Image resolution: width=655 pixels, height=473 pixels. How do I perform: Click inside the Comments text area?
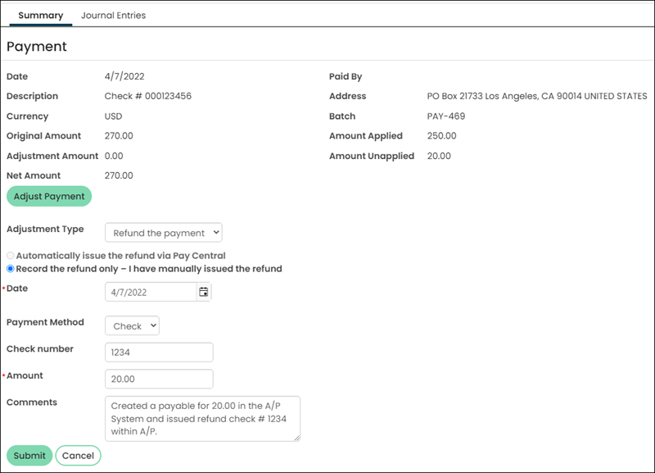tap(202, 419)
